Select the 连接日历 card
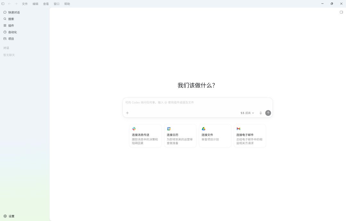This screenshot has width=346, height=221. coord(180,136)
